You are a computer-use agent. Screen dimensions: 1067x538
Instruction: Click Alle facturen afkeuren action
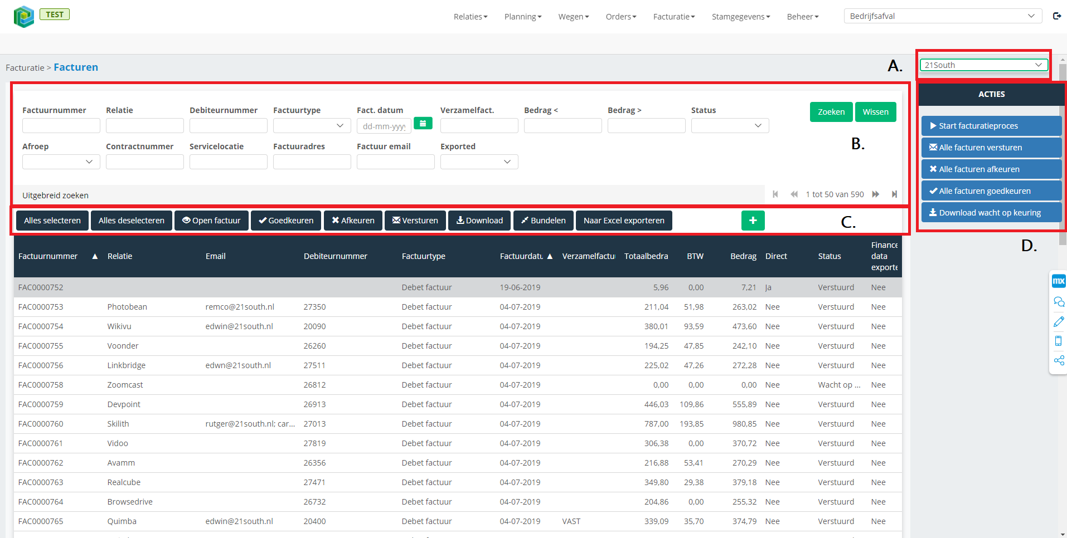pos(991,169)
